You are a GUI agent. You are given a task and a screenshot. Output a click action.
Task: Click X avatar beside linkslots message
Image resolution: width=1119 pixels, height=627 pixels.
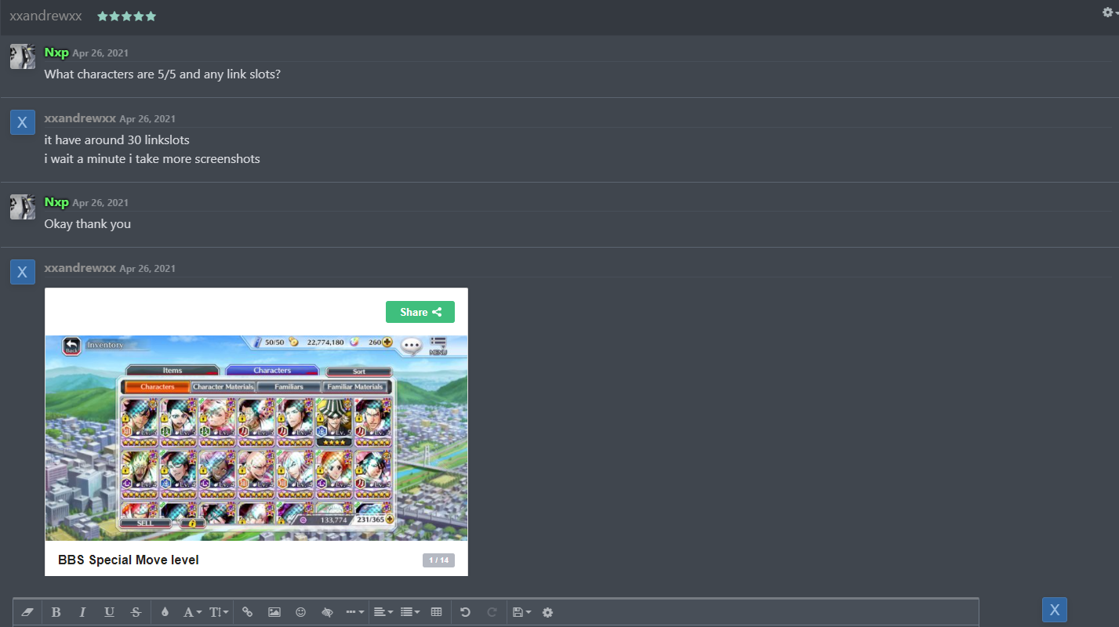(x=22, y=122)
